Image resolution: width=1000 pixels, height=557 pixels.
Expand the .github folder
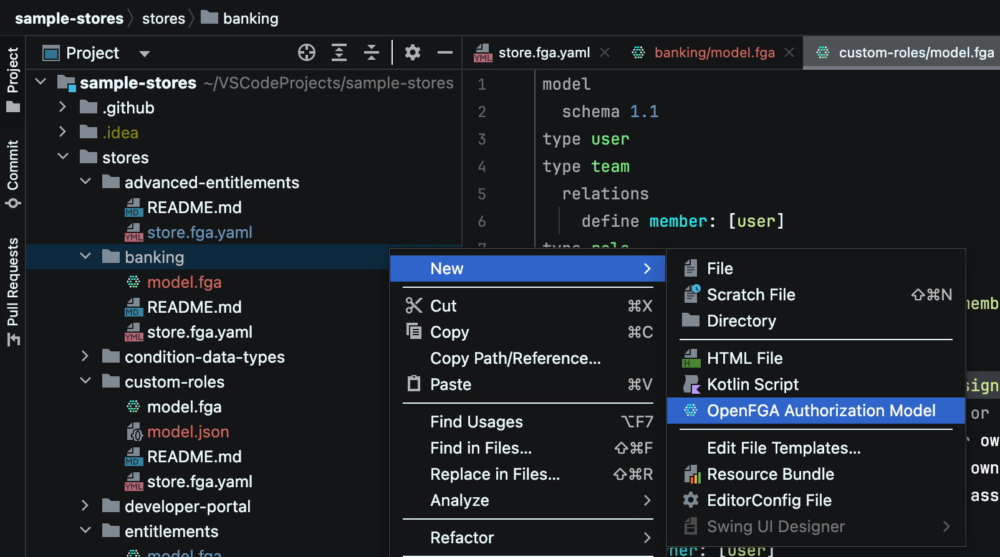pos(62,107)
